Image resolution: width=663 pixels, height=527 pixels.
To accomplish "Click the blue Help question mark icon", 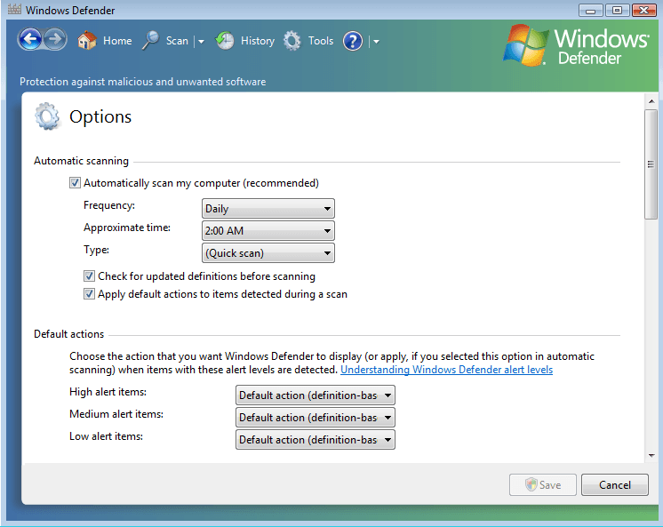I will (353, 41).
